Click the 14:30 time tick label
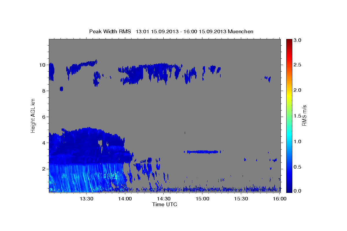This screenshot has width=347, height=231. point(164,199)
